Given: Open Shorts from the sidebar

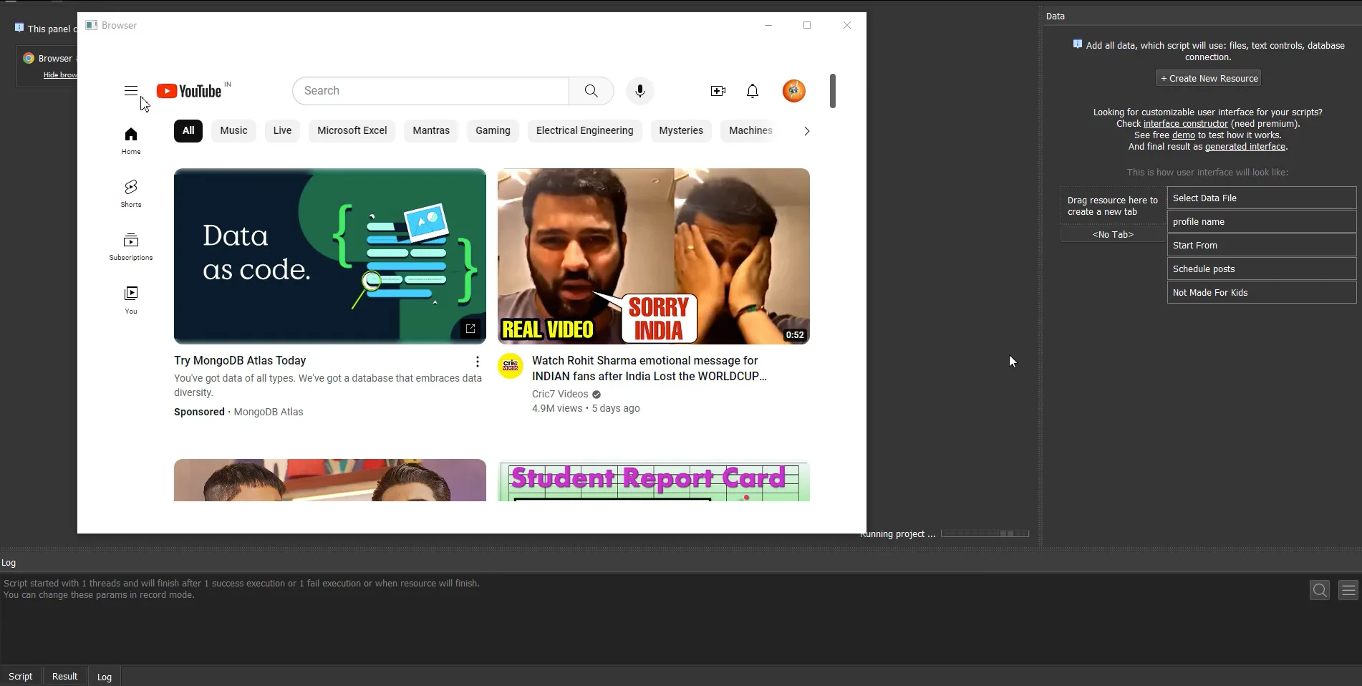Looking at the screenshot, I should pos(130,193).
